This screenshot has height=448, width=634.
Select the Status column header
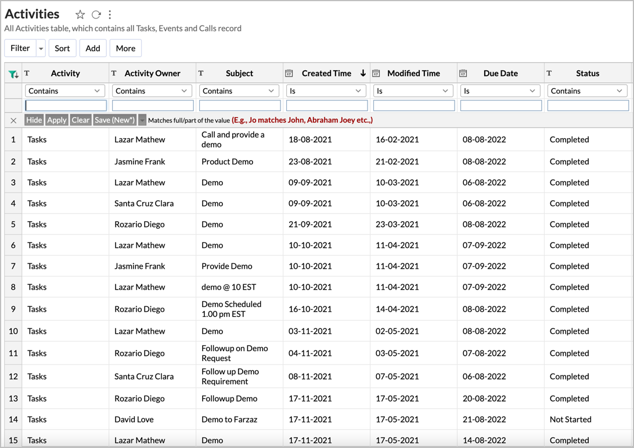[x=588, y=73]
